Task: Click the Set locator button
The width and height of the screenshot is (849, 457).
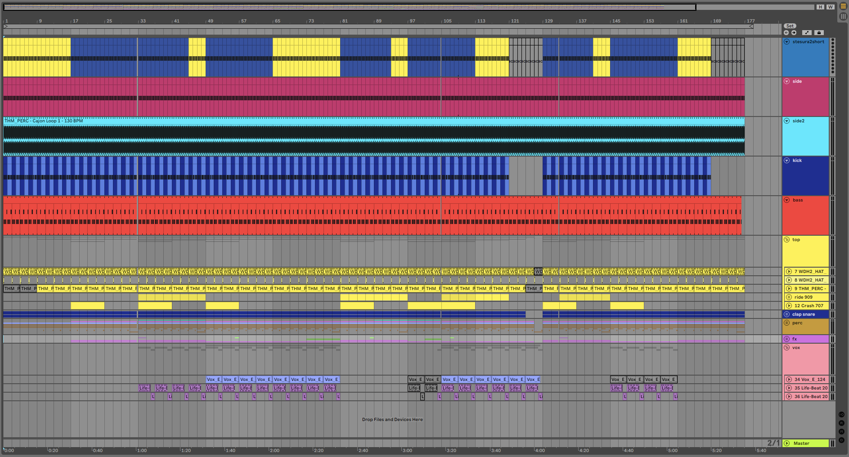Action: coord(790,26)
